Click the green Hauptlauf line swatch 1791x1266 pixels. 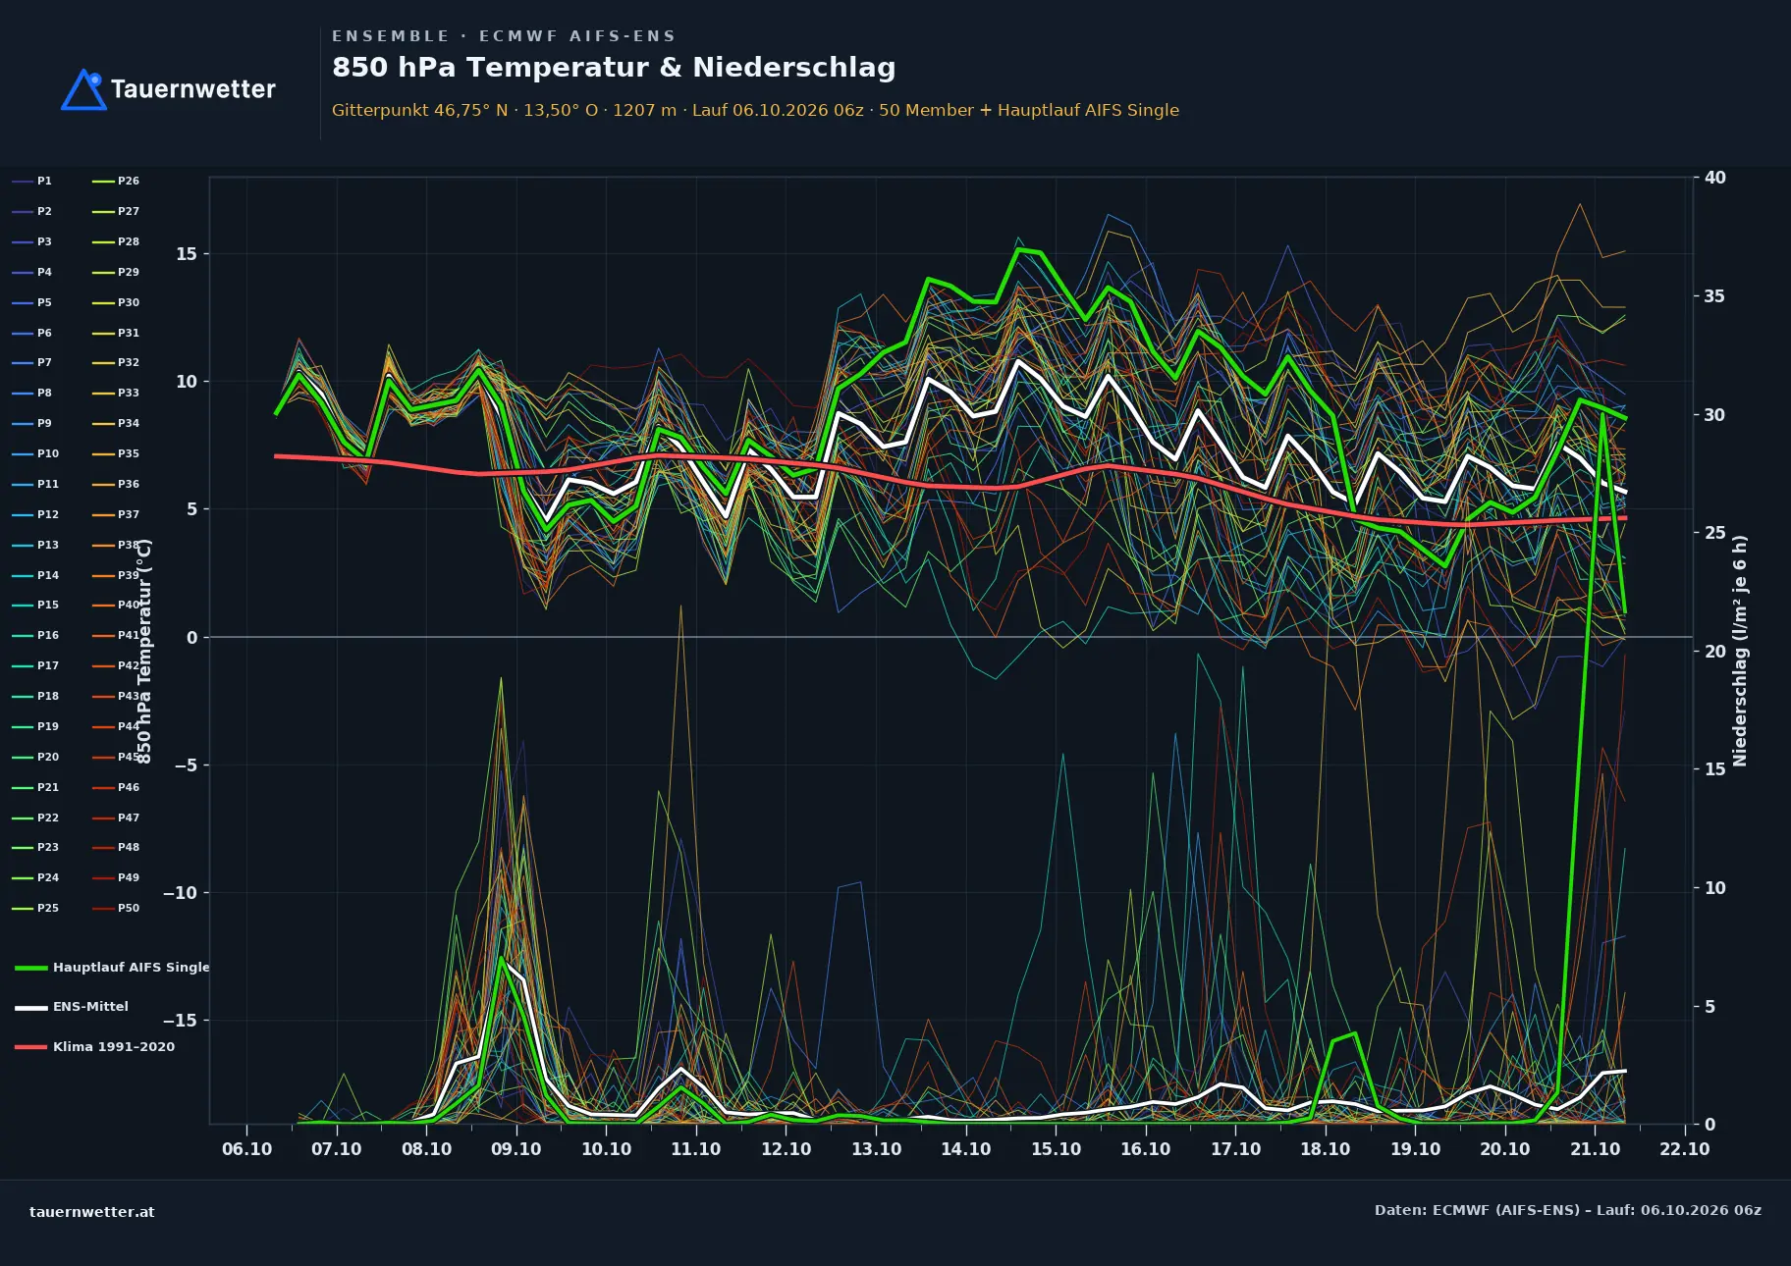[31, 968]
